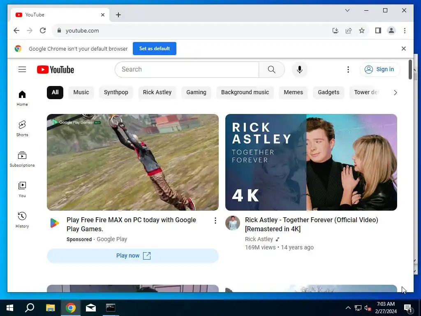Screen dimensions: 421x316
Task: Open Rick Astley Together Forever video title
Action: pyautogui.click(x=312, y=224)
